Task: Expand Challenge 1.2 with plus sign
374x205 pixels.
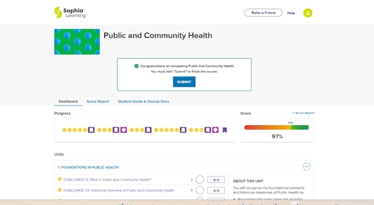Action: [x=191, y=190]
